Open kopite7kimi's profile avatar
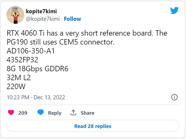Image resolution: width=186 pixels, height=139 pixels. tap(15, 15)
